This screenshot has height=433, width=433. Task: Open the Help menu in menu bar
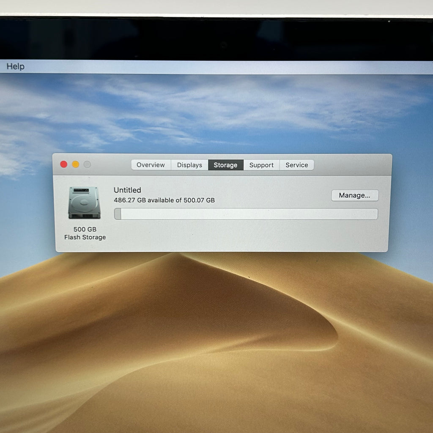pos(16,66)
